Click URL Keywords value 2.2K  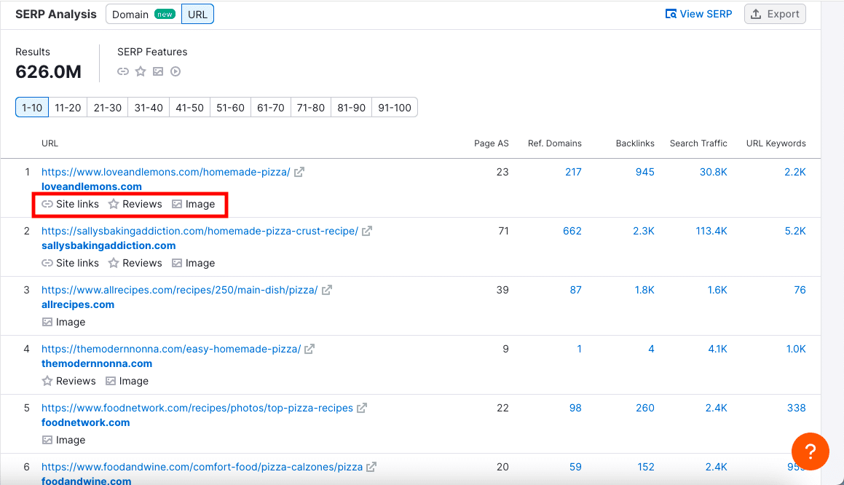[795, 173]
